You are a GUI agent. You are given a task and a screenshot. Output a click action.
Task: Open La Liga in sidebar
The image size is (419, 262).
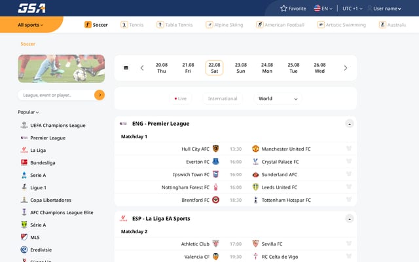[33, 150]
